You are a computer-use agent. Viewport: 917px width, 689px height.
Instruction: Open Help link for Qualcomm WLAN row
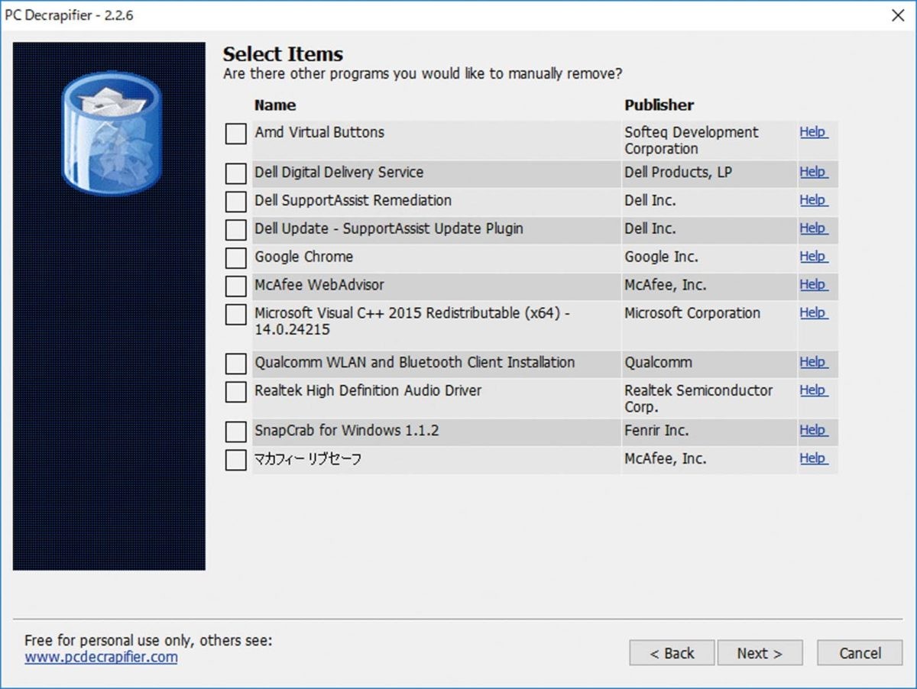point(813,362)
